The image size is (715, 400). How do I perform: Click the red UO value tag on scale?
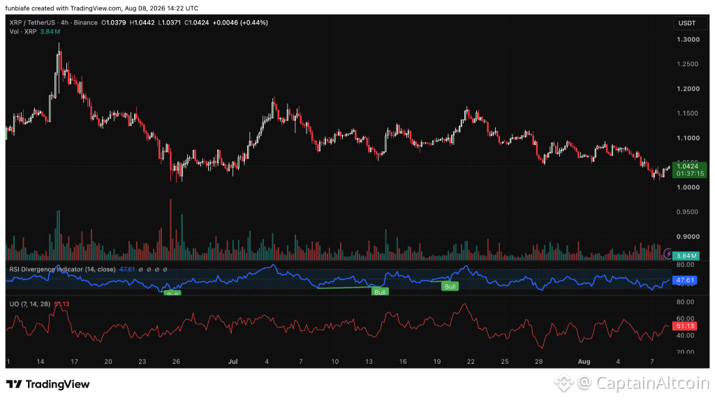pyautogui.click(x=685, y=326)
